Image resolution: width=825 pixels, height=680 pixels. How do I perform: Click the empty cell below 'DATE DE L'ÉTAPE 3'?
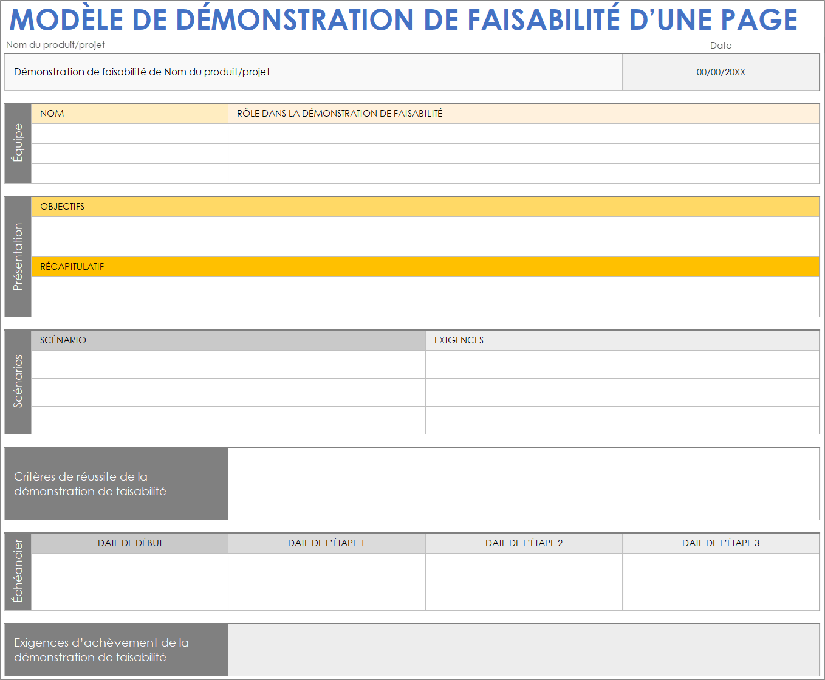[x=721, y=582]
